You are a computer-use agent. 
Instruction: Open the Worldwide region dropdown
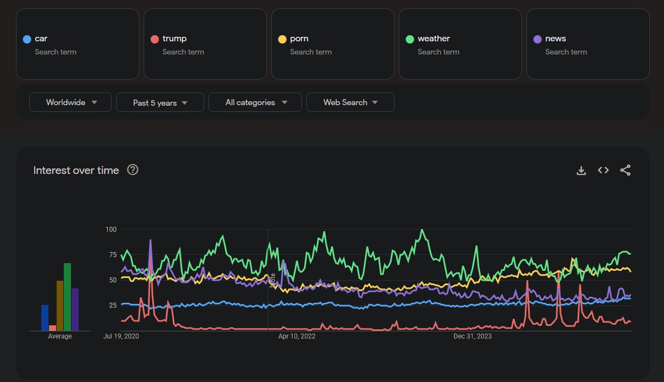pyautogui.click(x=70, y=102)
